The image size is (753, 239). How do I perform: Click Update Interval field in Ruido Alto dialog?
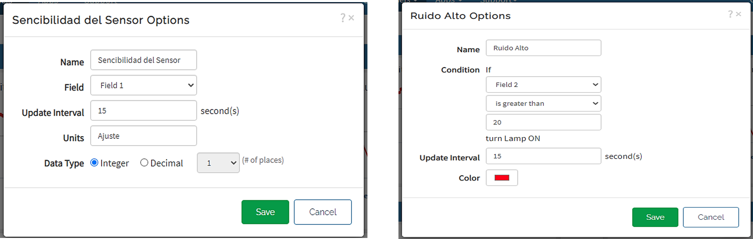click(x=543, y=156)
